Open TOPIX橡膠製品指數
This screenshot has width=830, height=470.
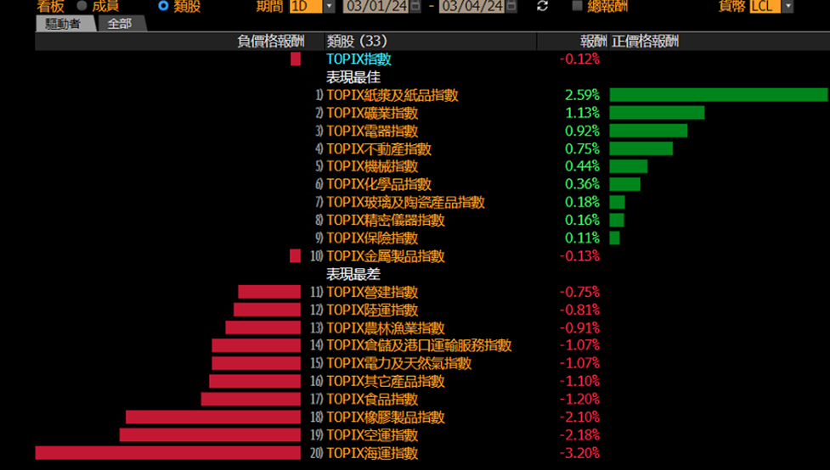pyautogui.click(x=386, y=417)
